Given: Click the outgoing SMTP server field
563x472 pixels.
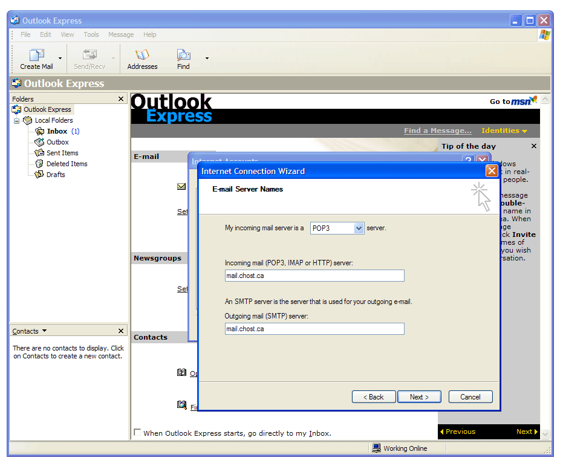Looking at the screenshot, I should coord(314,329).
